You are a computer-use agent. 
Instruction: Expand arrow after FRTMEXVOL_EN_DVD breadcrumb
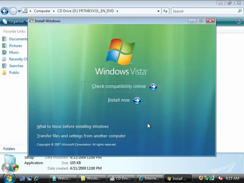pos(117,11)
